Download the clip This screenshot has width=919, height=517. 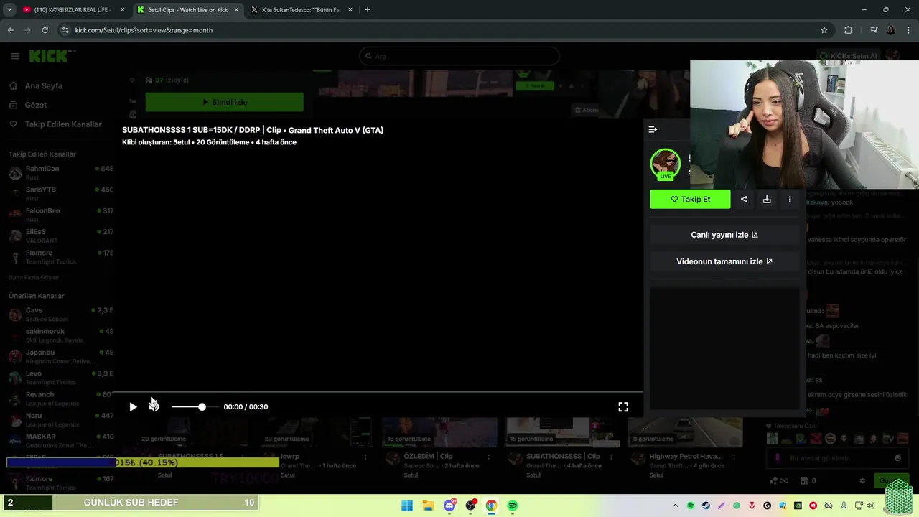767,199
